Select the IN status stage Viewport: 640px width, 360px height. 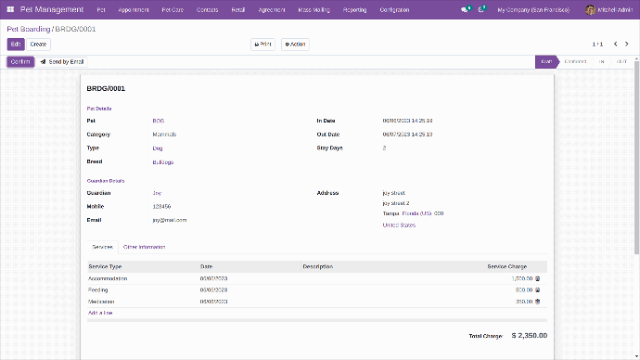tap(601, 61)
